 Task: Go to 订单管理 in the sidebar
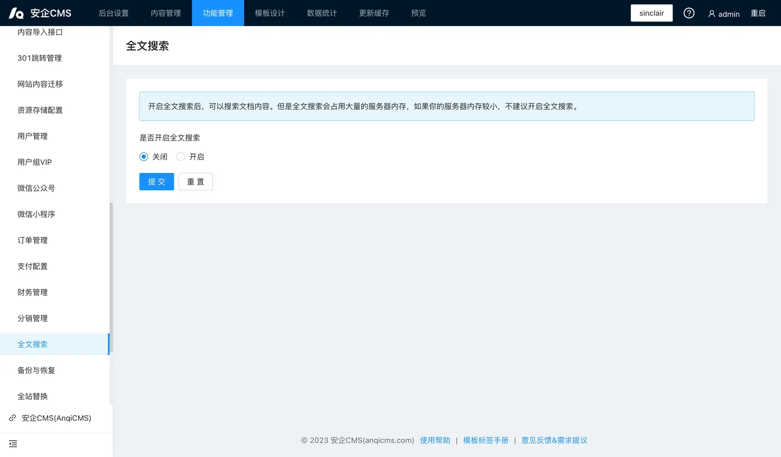pos(54,240)
